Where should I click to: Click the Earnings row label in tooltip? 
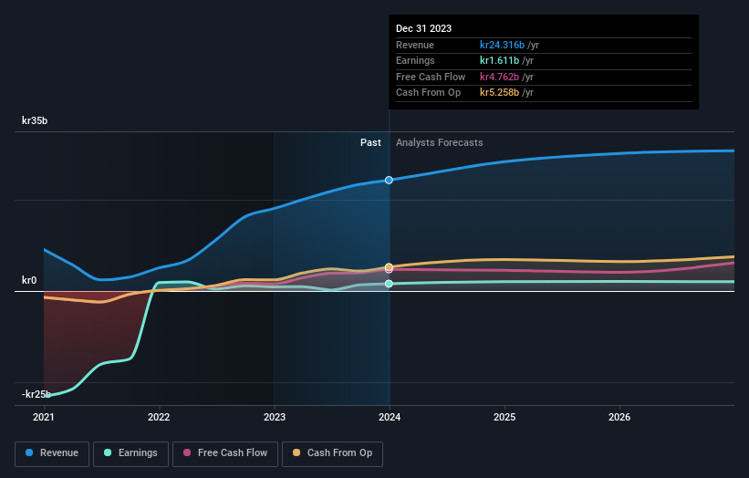(x=415, y=60)
